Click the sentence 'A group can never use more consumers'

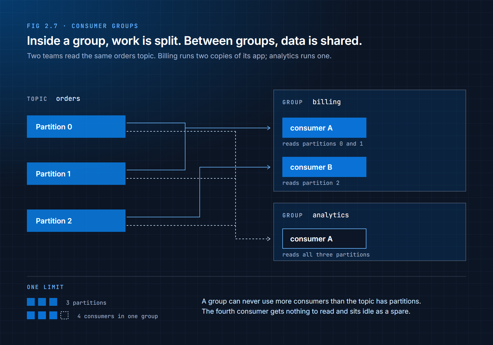[x=311, y=301]
